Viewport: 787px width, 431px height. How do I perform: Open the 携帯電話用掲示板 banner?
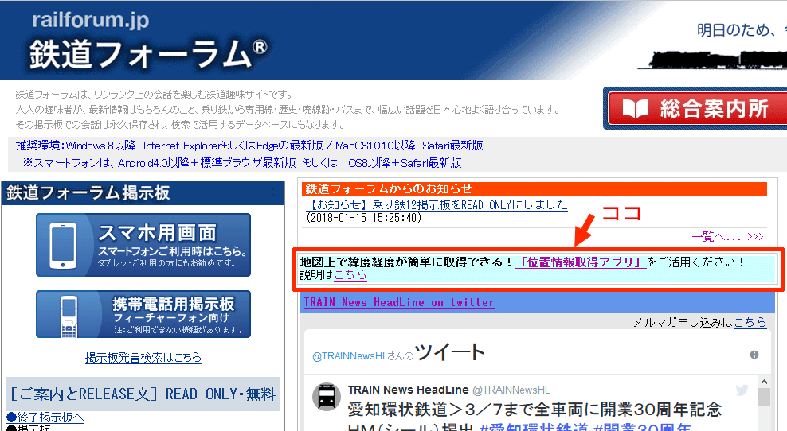click(143, 314)
